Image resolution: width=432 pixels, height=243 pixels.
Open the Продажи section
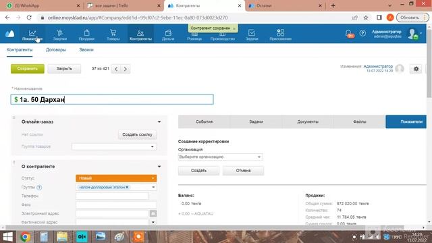(x=86, y=35)
